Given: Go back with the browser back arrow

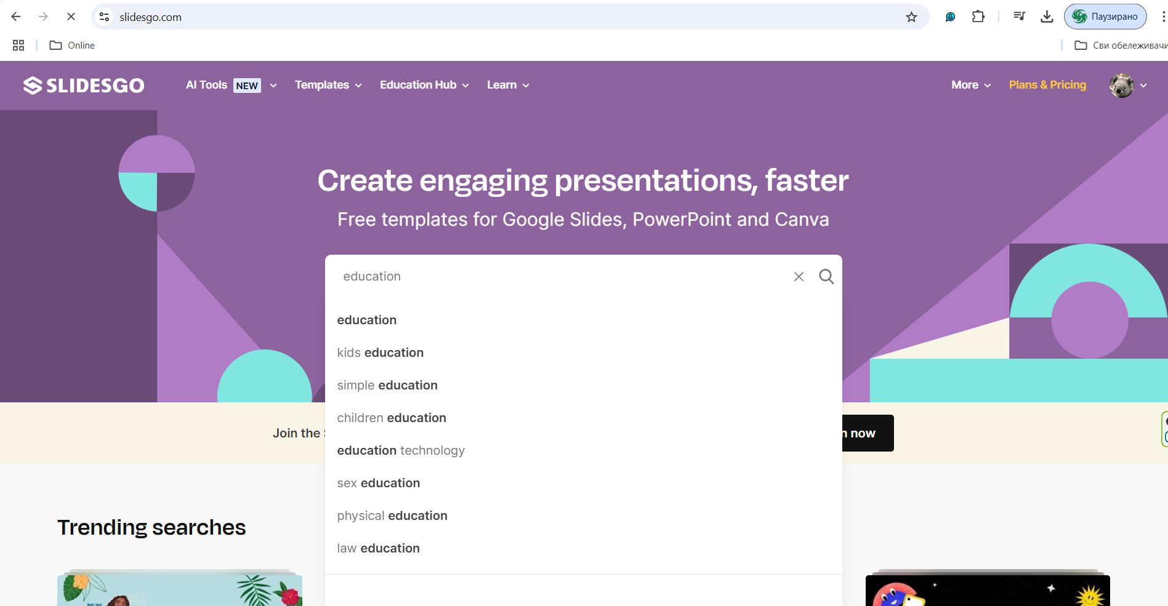Looking at the screenshot, I should tap(17, 17).
